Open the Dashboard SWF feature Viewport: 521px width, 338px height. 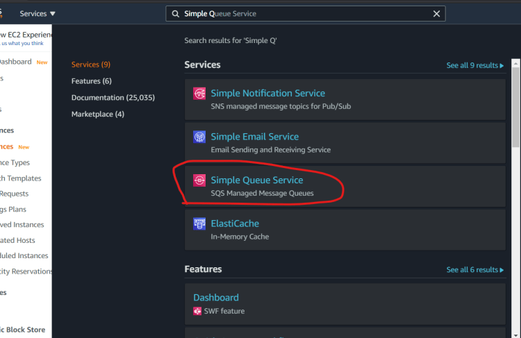(216, 298)
